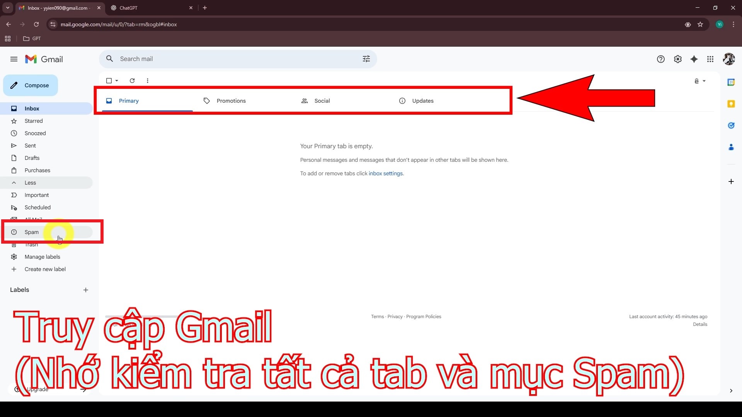Click into the Search mail field
This screenshot has height=417, width=742.
coord(232,59)
